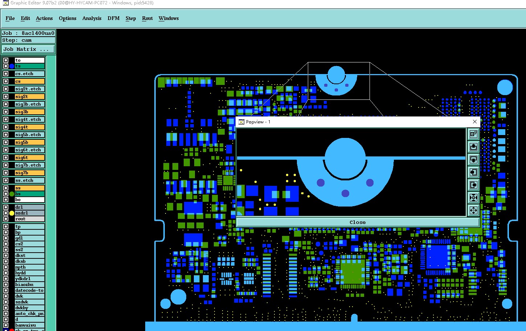
Task: Select the auto_chk_pn layer
Action: tap(30, 314)
